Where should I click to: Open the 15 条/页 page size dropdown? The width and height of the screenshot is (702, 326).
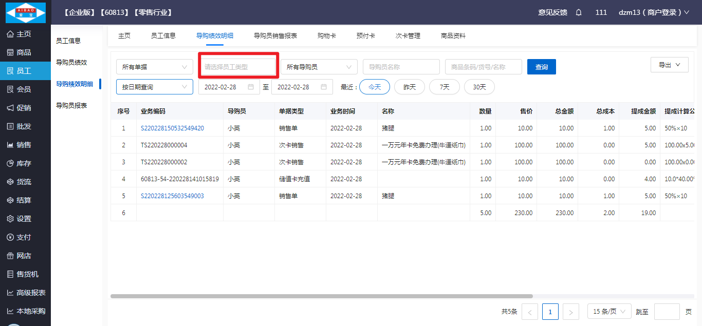(609, 312)
